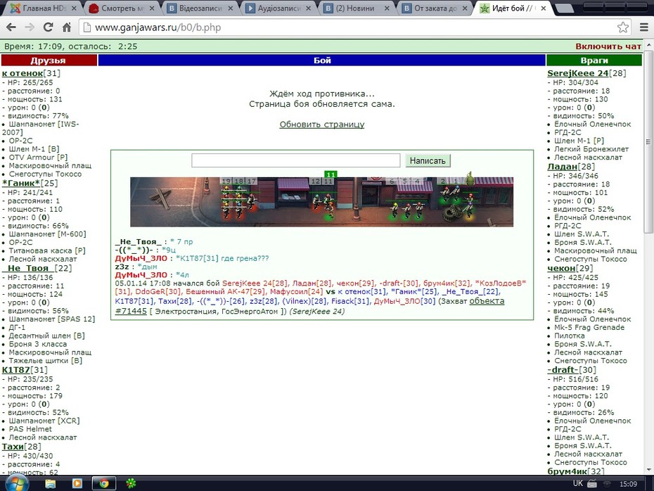Image resolution: width=654 pixels, height=491 pixels.
Task: Open Chrome menu hamburger icon
Action: click(644, 27)
